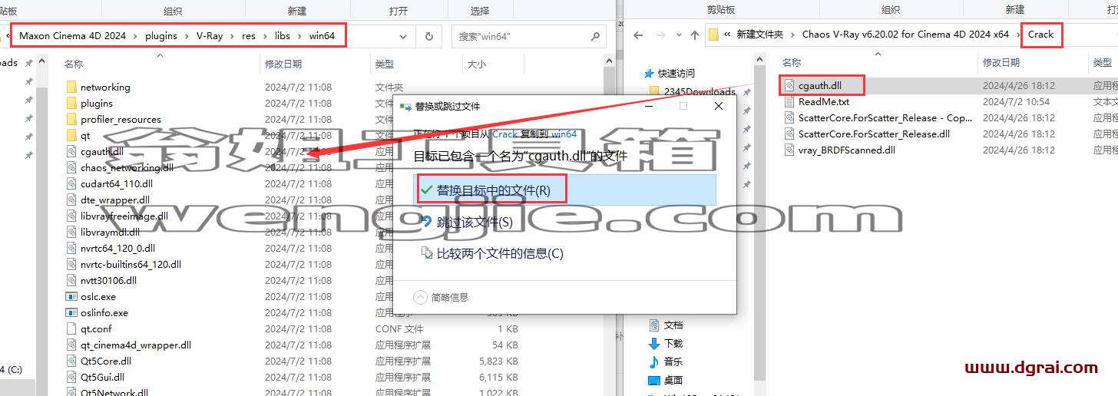Image resolution: width=1118 pixels, height=396 pixels.
Task: Collapse the 快速访问 quick access tree node
Action: coord(647,74)
